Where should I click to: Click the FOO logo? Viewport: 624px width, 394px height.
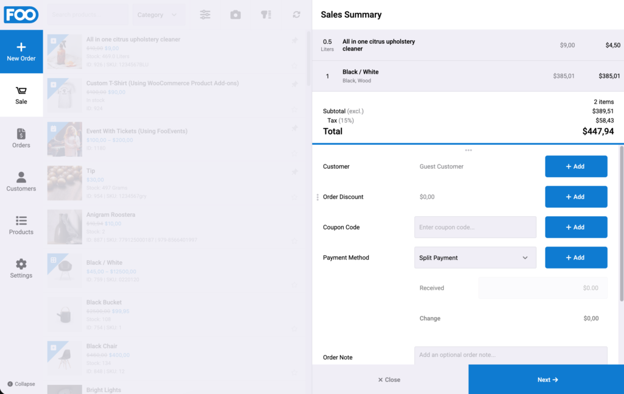[21, 15]
